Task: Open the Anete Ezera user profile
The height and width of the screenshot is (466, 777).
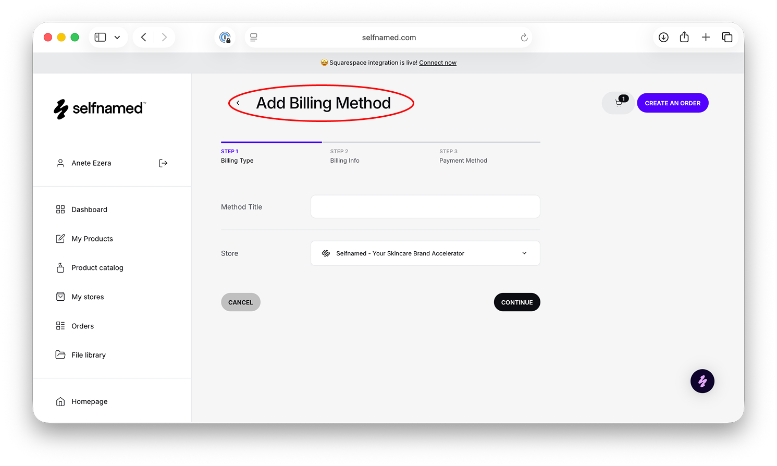Action: [x=83, y=163]
